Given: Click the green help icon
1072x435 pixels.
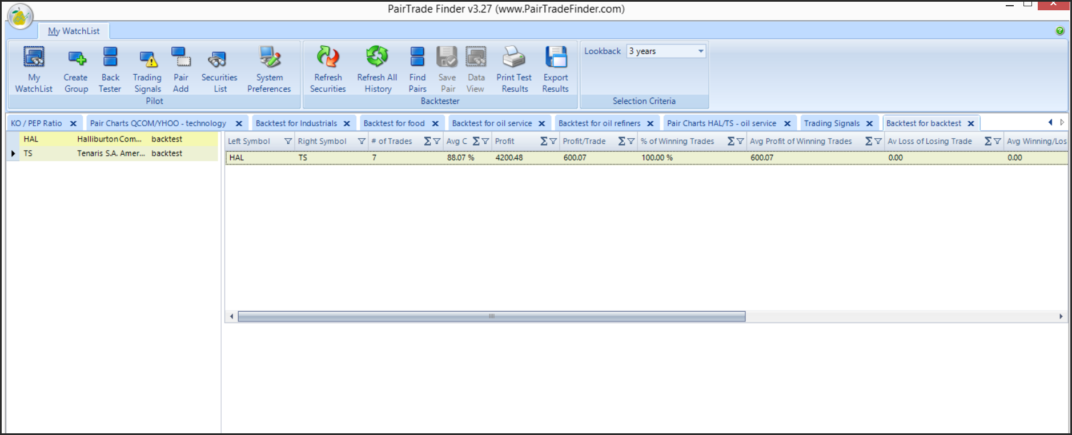Looking at the screenshot, I should 1060,31.
